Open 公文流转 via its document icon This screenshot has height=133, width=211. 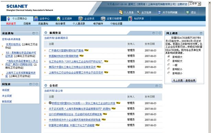[59, 19]
